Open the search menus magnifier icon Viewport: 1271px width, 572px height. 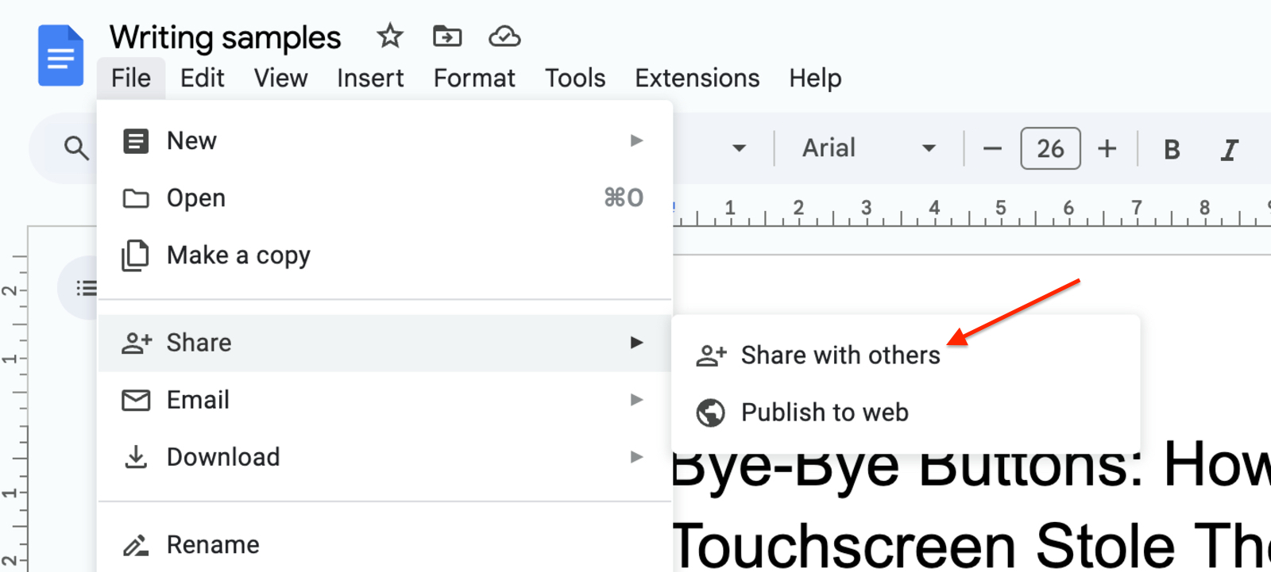pos(75,148)
